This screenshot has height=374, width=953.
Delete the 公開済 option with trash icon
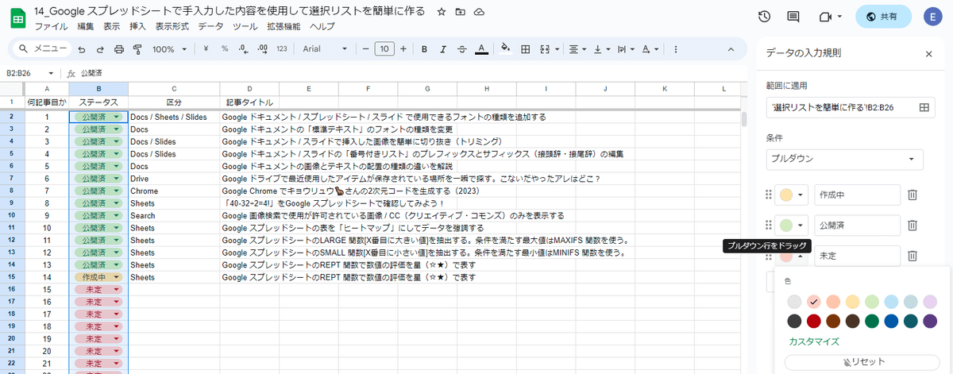click(913, 226)
